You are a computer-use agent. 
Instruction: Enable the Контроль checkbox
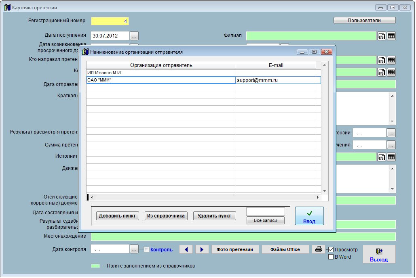pyautogui.click(x=147, y=250)
